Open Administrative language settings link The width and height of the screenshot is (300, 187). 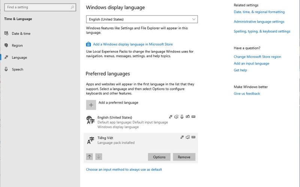tap(259, 22)
